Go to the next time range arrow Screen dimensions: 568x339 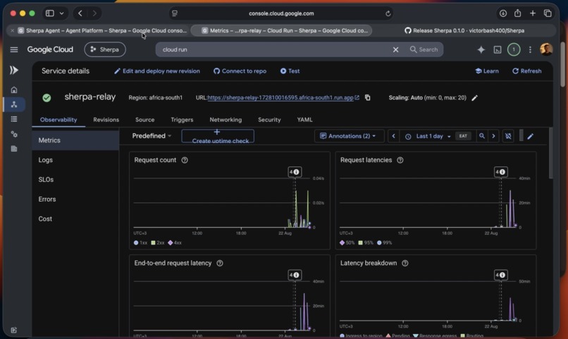coord(493,136)
